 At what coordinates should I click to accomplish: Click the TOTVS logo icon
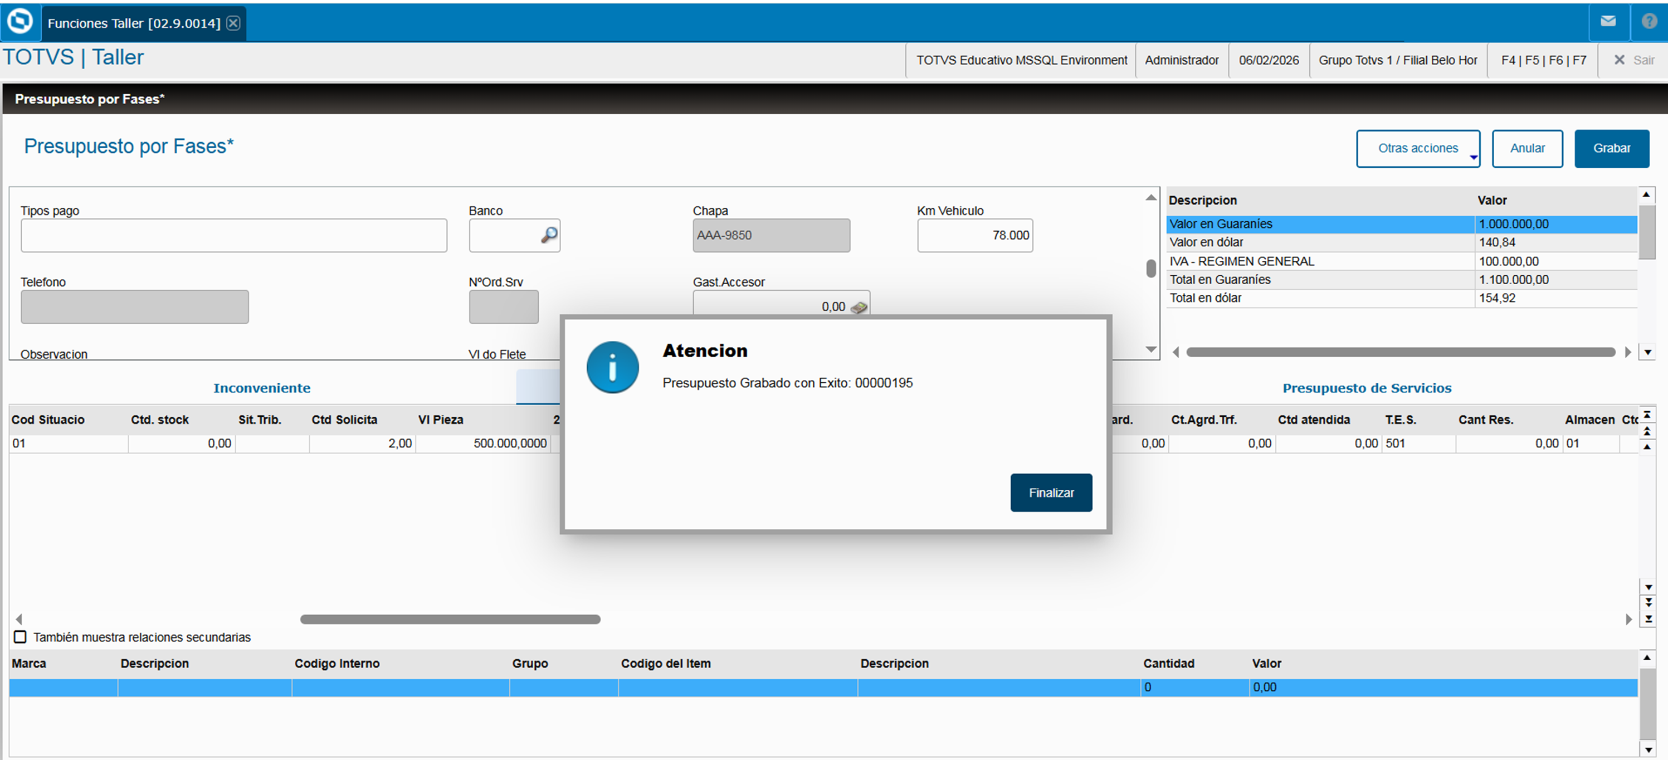[x=20, y=21]
